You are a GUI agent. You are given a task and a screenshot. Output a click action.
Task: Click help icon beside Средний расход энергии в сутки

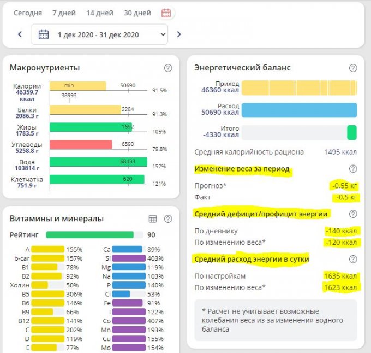coord(353,259)
